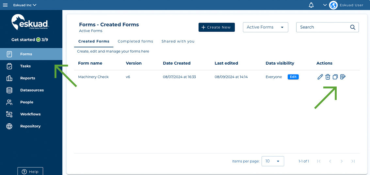
Task: Expand the chevron next to the bell
Action: [325, 5]
